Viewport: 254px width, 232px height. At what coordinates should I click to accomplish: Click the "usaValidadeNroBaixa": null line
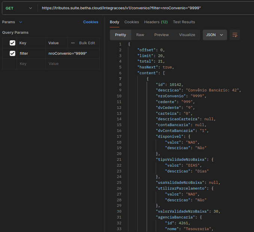pyautogui.click(x=188, y=182)
